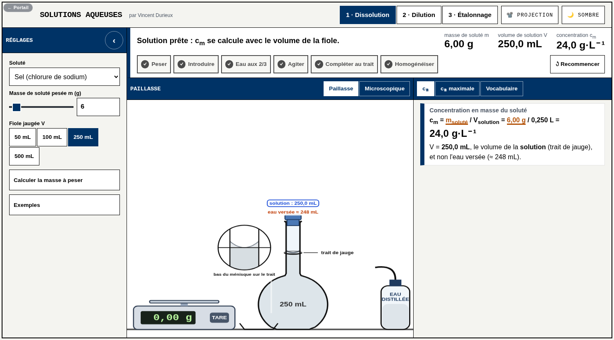Toggle Projection mode

coord(530,15)
